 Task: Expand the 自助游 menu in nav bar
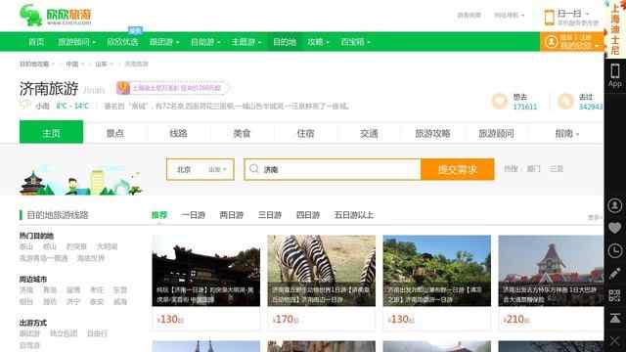click(205, 42)
